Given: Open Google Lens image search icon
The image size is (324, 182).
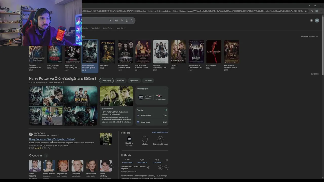Looking at the screenshot, I should tap(127, 20).
